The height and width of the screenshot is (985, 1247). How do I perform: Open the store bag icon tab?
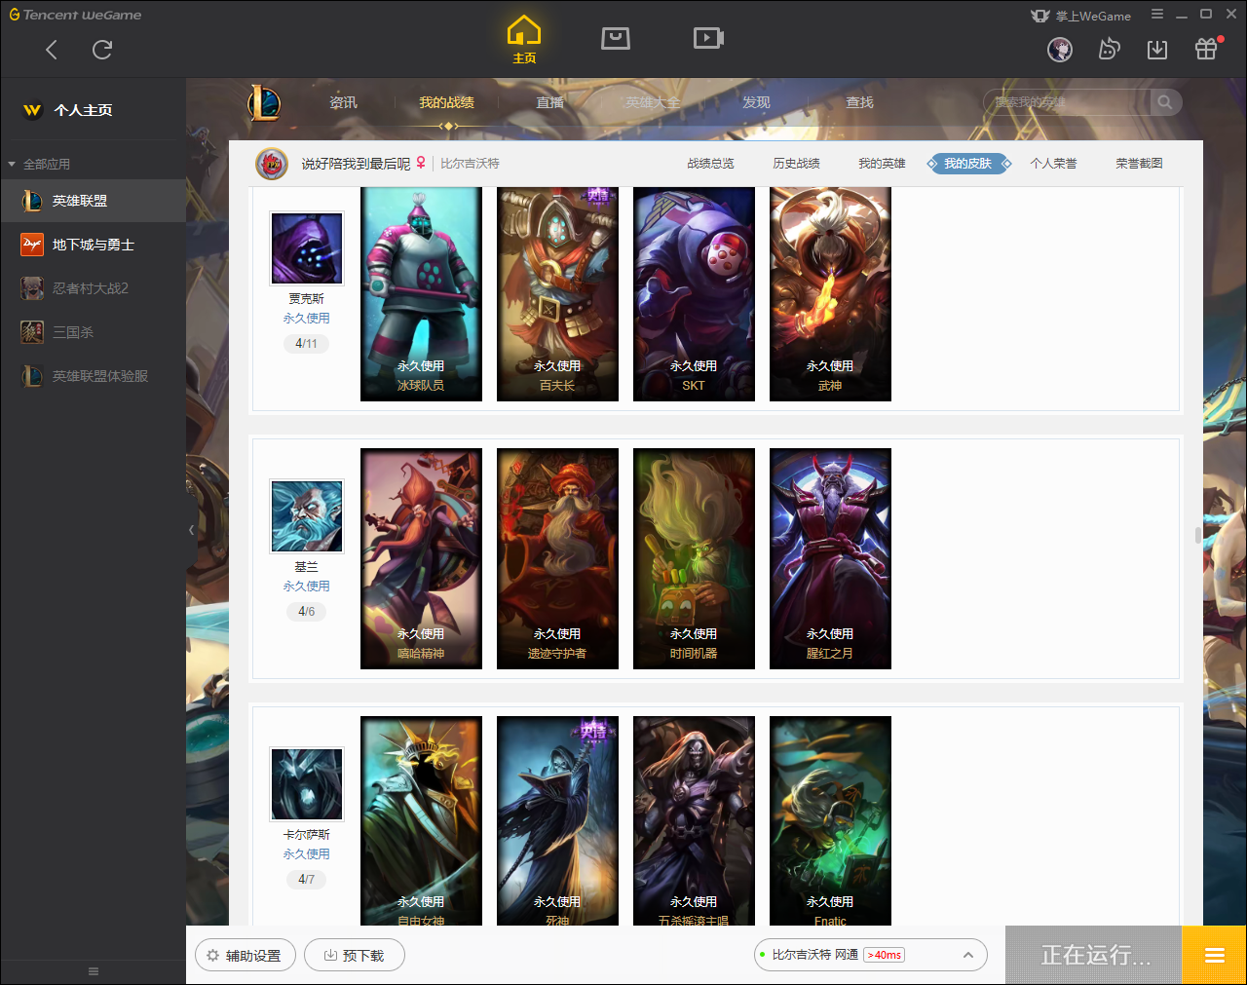point(616,38)
